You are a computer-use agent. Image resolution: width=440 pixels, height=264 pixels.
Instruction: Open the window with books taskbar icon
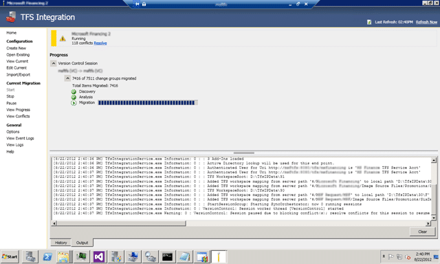point(201,256)
